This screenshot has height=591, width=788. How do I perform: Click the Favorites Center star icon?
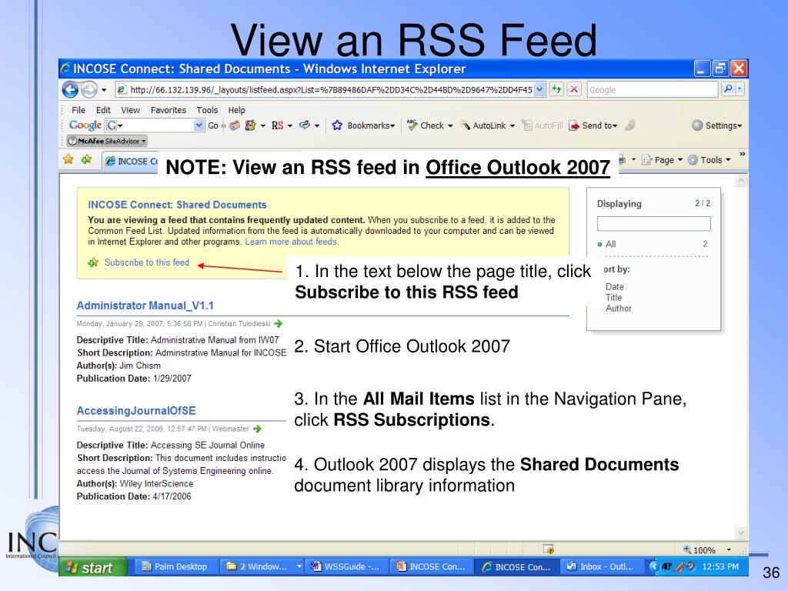[x=68, y=160]
